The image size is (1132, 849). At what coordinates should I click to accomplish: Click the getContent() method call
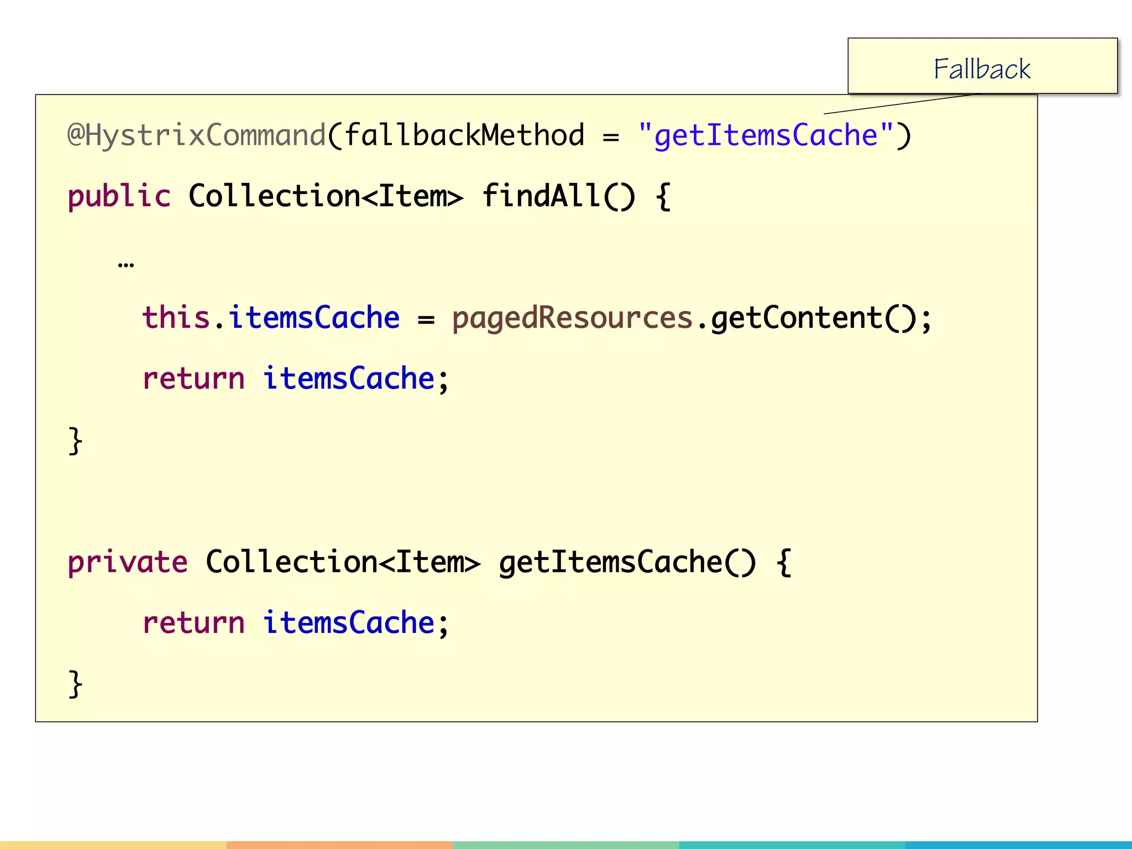point(813,318)
